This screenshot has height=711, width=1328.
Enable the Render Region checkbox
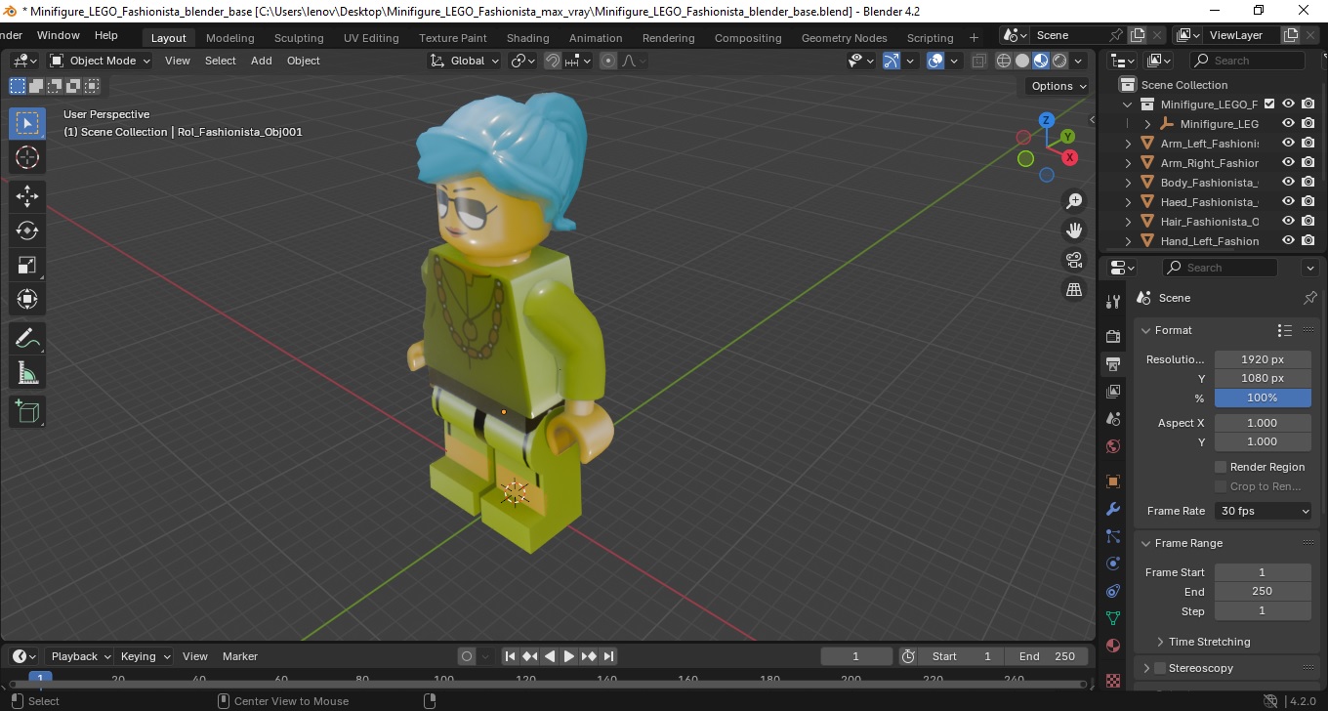[1221, 467]
